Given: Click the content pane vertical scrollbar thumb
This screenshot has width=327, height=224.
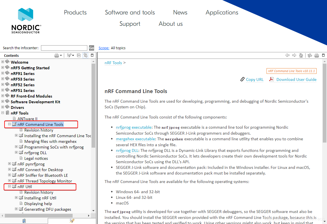Looking at the screenshot, I should (324, 103).
